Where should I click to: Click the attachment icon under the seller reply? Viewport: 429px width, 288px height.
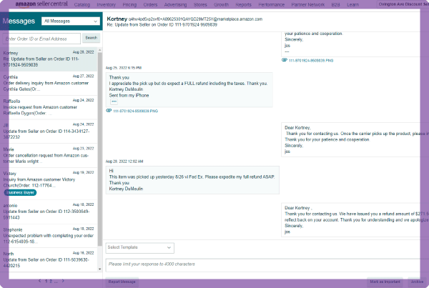click(285, 60)
